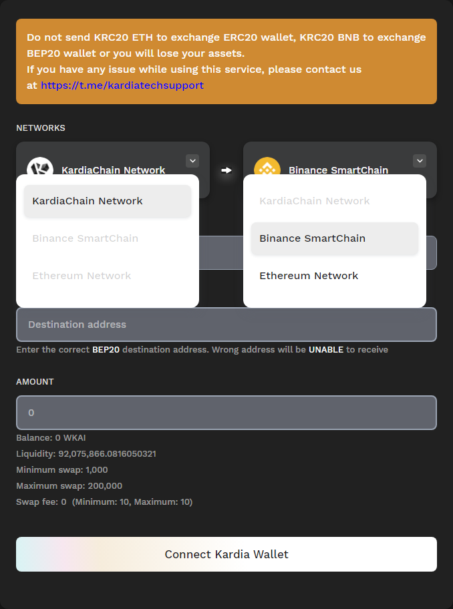453x609 pixels.
Task: Collapse the destination network dropdown chevron
Action: tap(420, 161)
